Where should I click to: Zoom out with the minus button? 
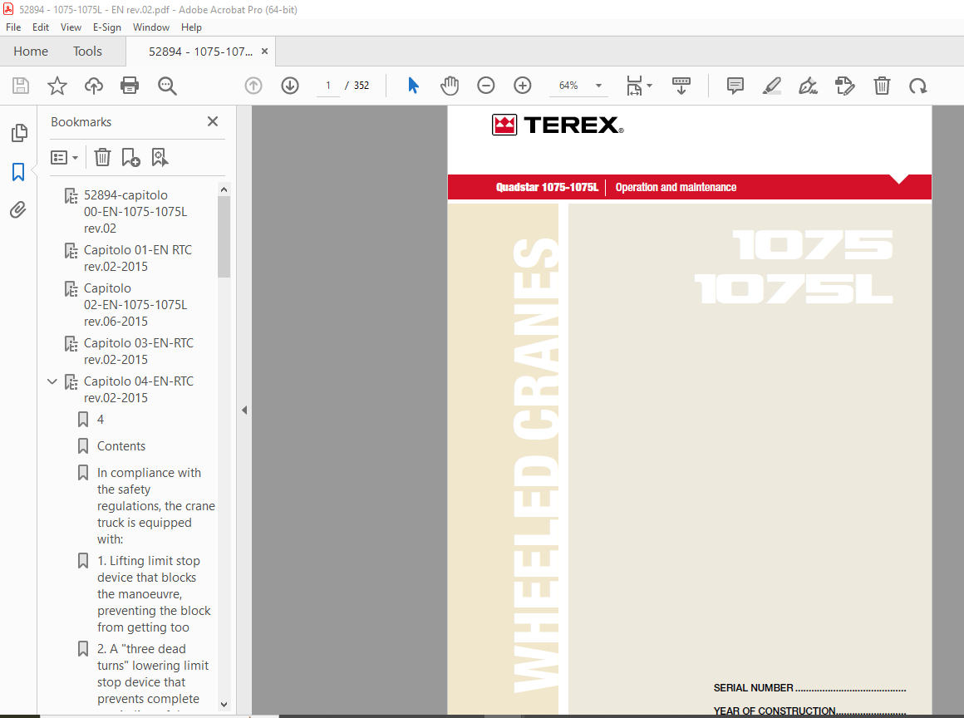click(x=485, y=86)
